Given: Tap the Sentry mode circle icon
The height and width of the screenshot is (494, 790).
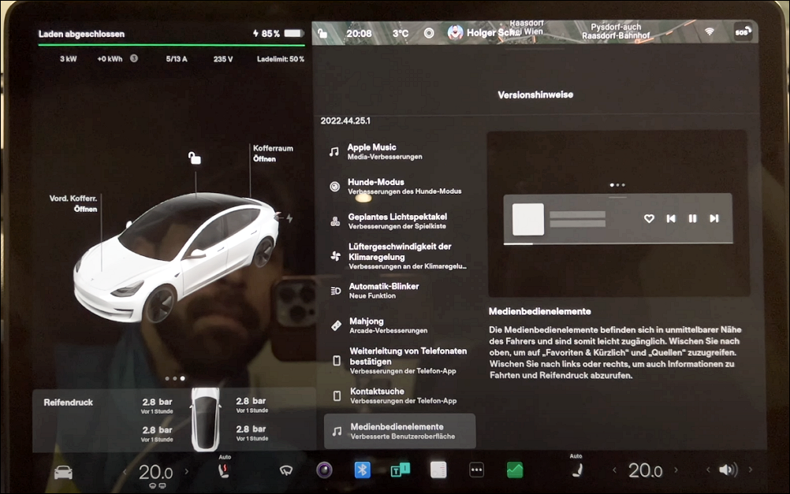Looking at the screenshot, I should (x=429, y=33).
